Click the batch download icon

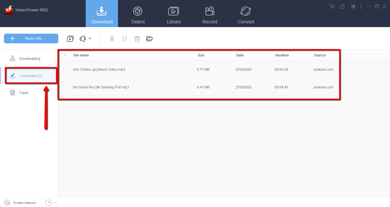point(70,39)
